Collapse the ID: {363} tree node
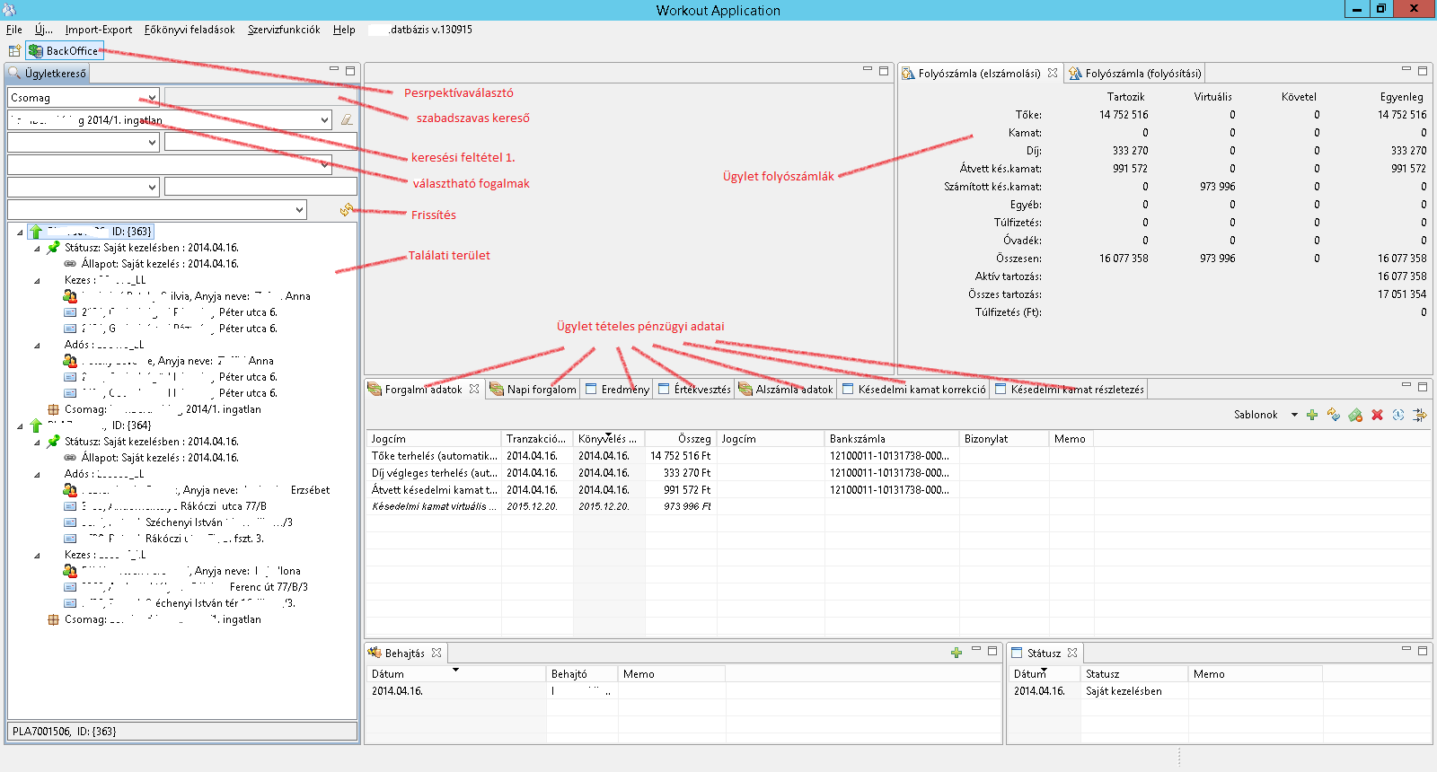Screen dimensions: 1437x772 [x=20, y=232]
